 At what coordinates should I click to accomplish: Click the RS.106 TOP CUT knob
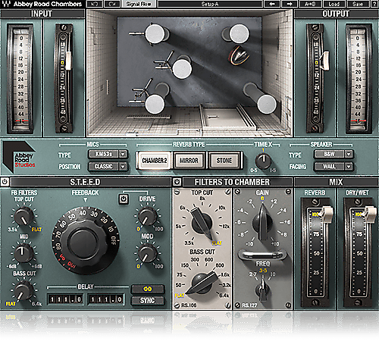[202, 222]
